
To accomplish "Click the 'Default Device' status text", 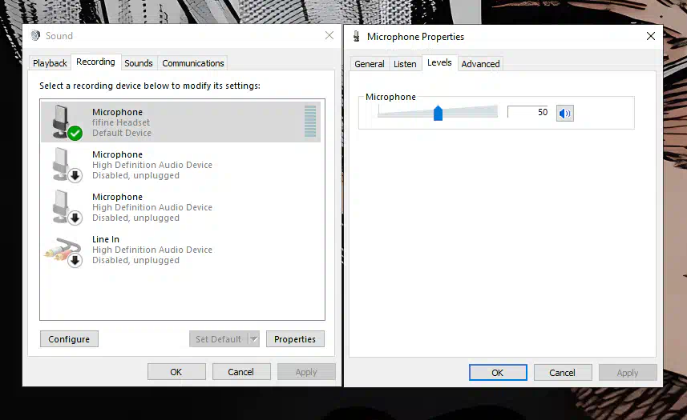I will (122, 133).
